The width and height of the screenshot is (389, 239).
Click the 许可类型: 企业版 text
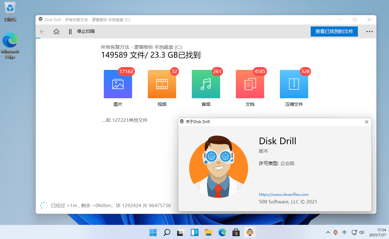point(277,163)
